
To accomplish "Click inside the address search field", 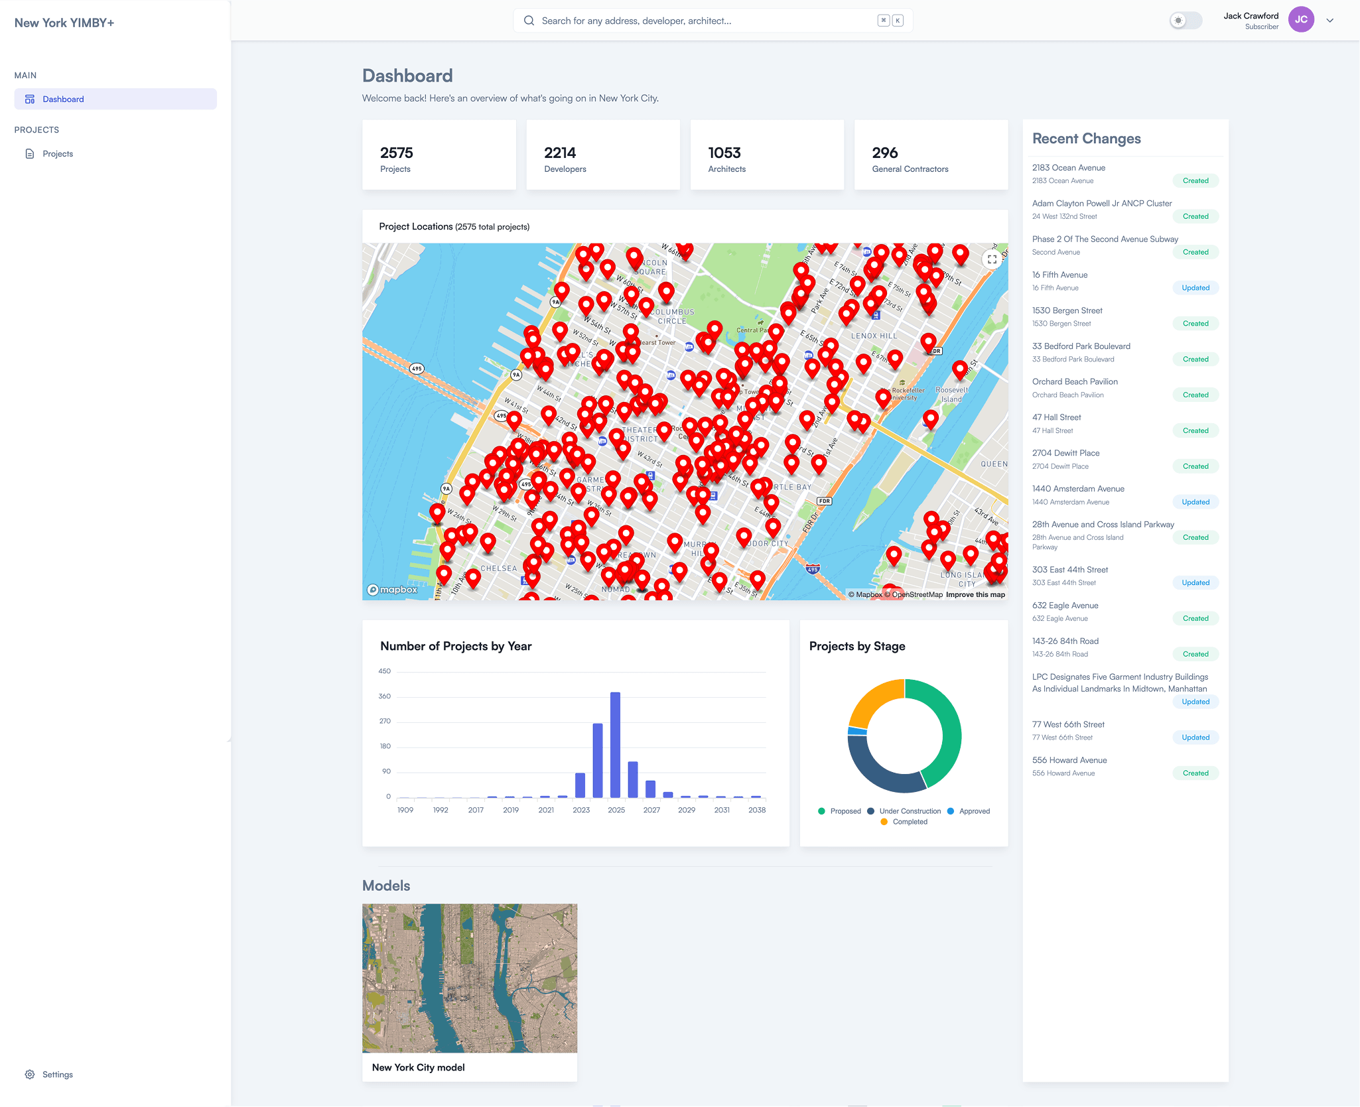I will tap(697, 20).
